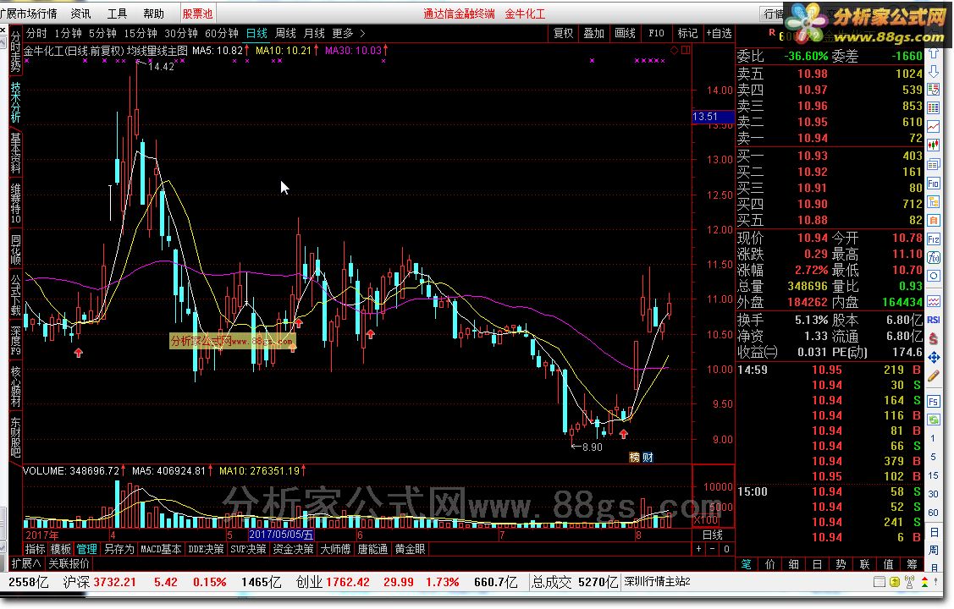
Task: Click the antenna signal icon in status bar
Action: pyautogui.click(x=910, y=582)
